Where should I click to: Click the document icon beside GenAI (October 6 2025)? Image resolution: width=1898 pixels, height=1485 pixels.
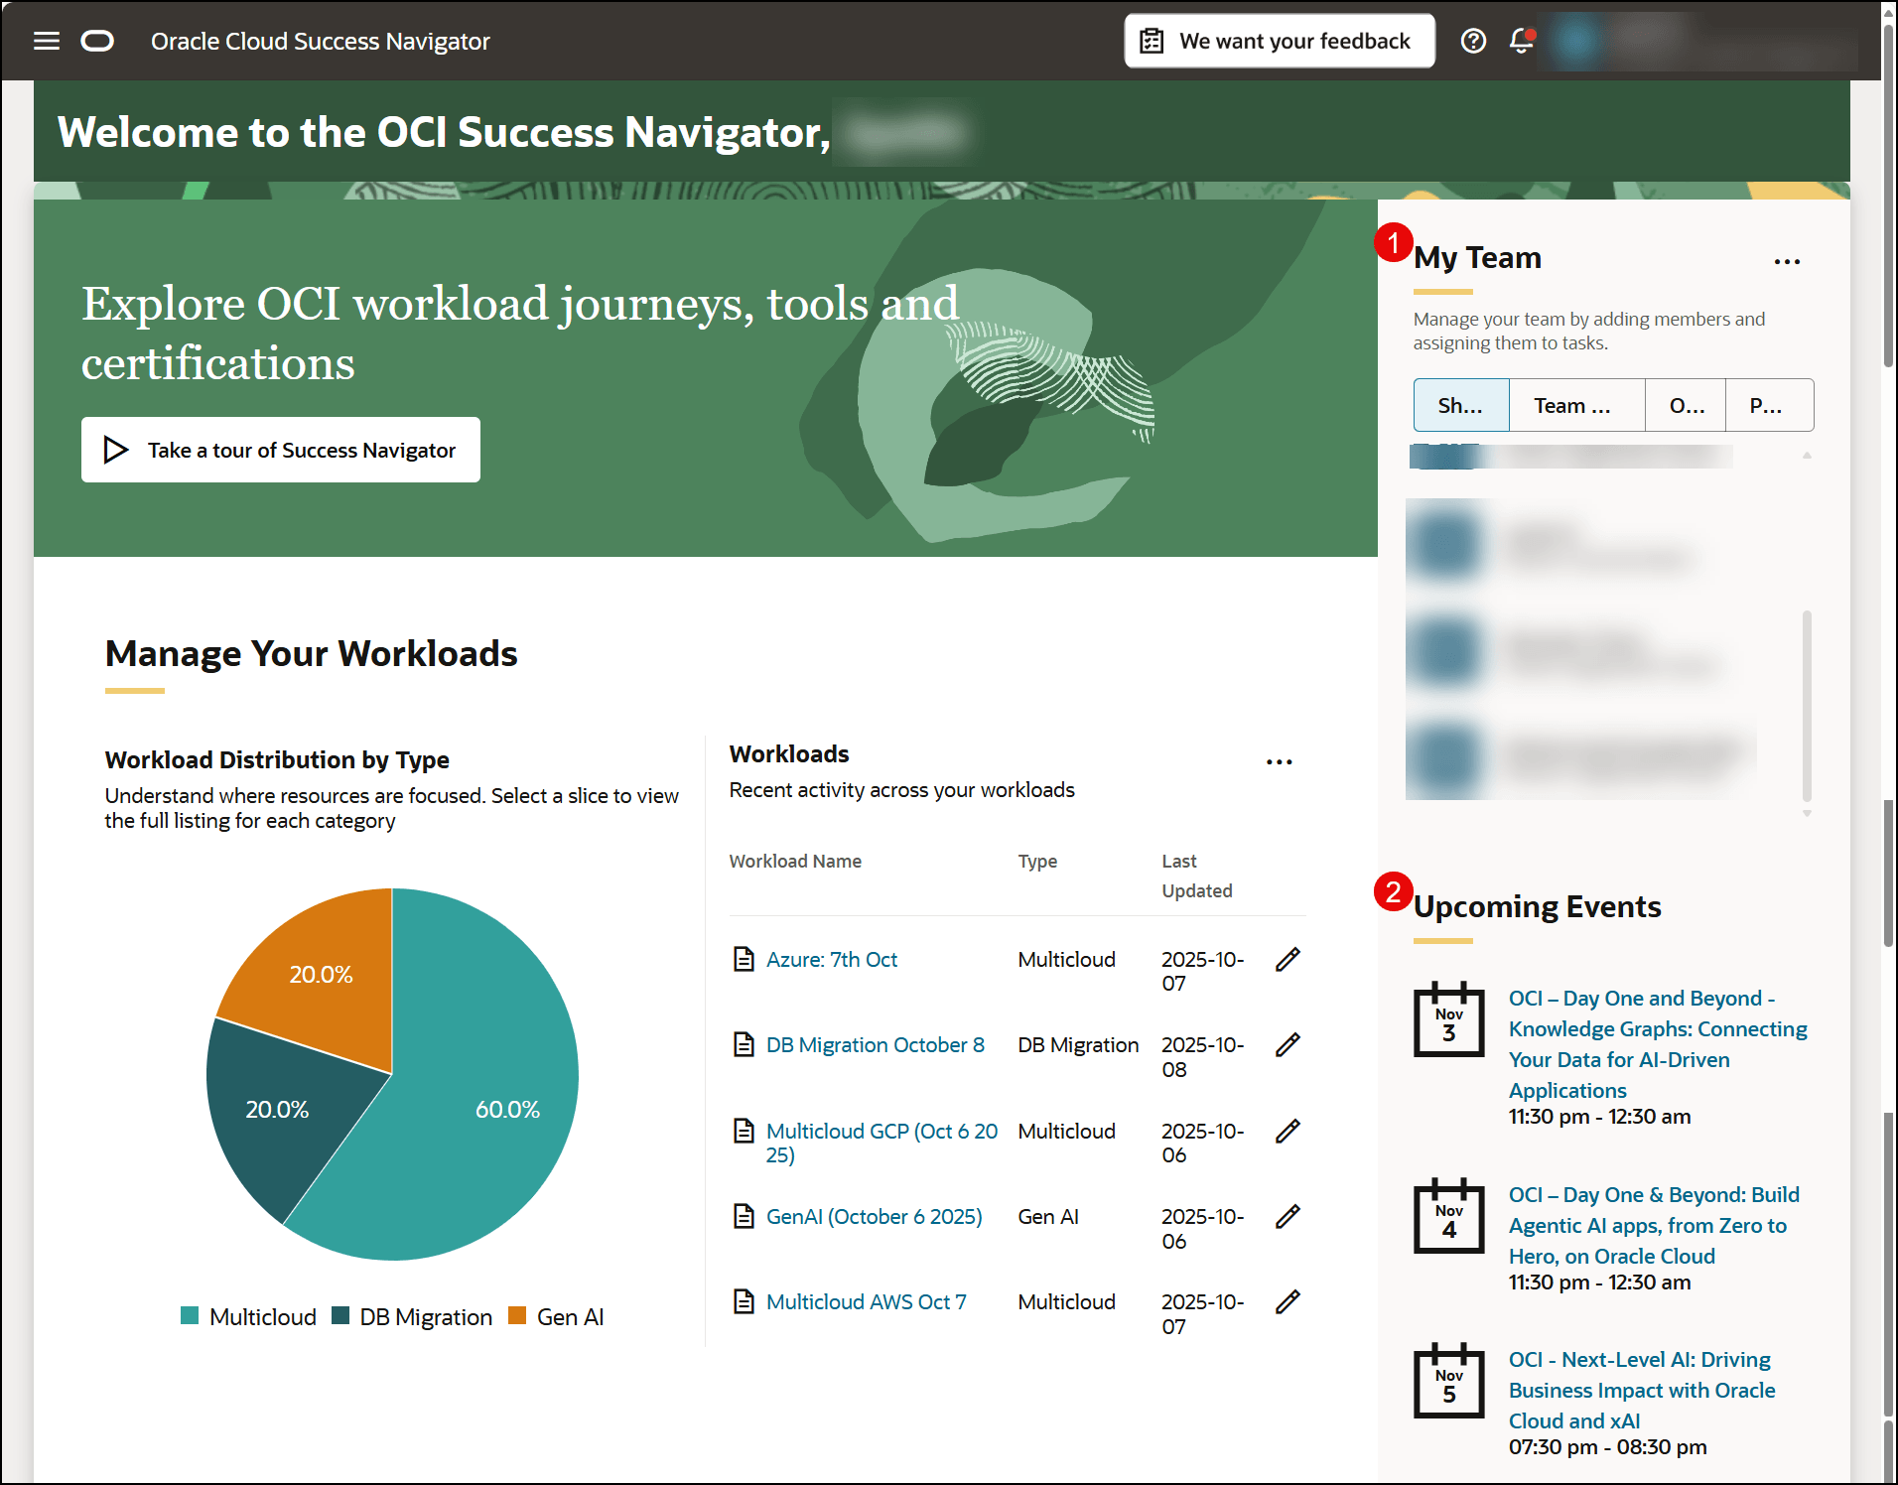[744, 1216]
